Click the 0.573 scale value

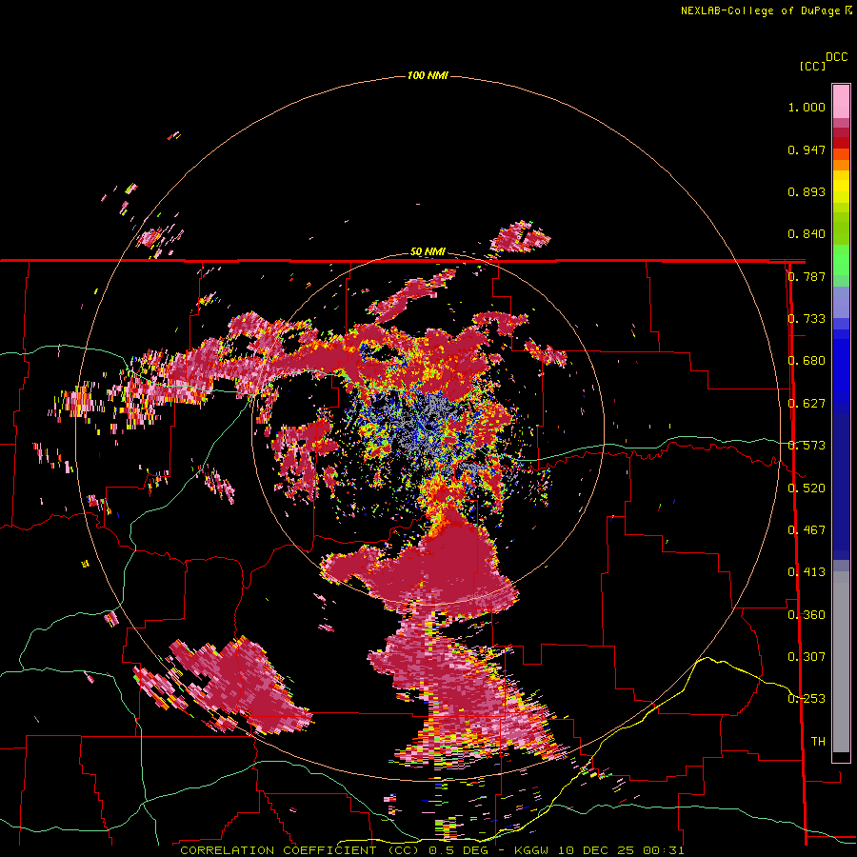(x=807, y=446)
